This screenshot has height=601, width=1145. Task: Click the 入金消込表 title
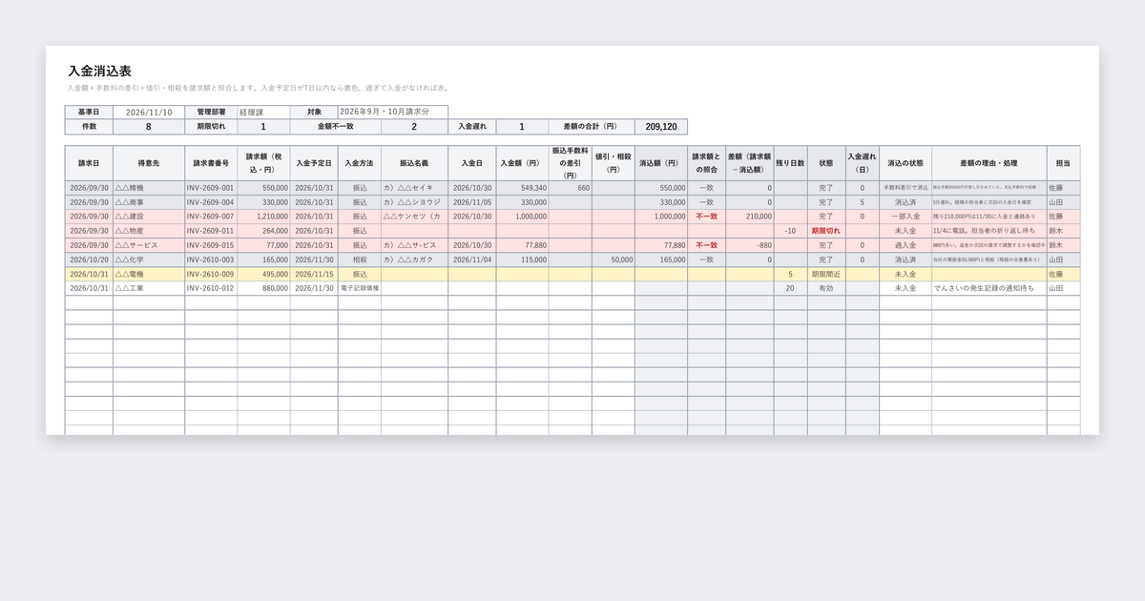coord(99,71)
